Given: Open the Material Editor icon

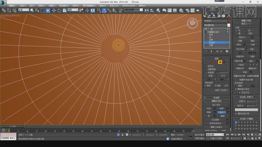Looking at the screenshot, I should click(x=181, y=10).
